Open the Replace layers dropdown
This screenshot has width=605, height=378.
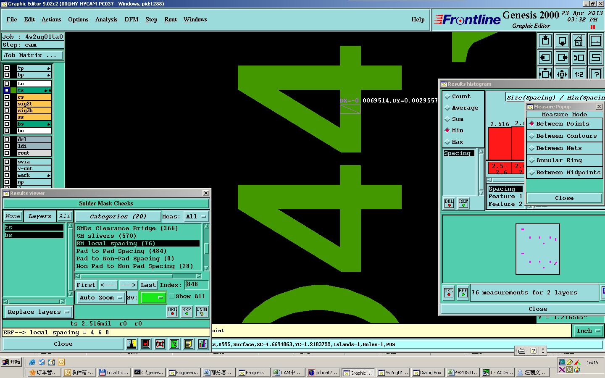pos(38,312)
